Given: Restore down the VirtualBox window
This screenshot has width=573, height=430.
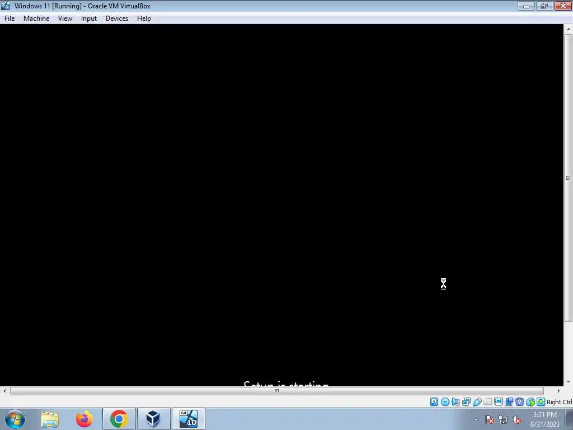Looking at the screenshot, I should [544, 6].
